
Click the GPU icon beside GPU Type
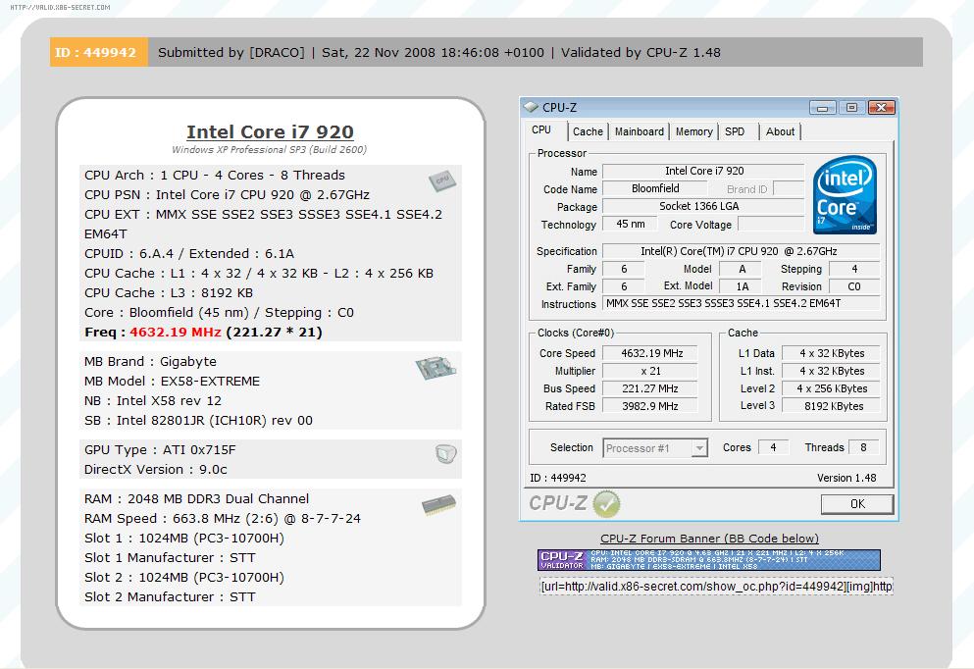tap(446, 454)
